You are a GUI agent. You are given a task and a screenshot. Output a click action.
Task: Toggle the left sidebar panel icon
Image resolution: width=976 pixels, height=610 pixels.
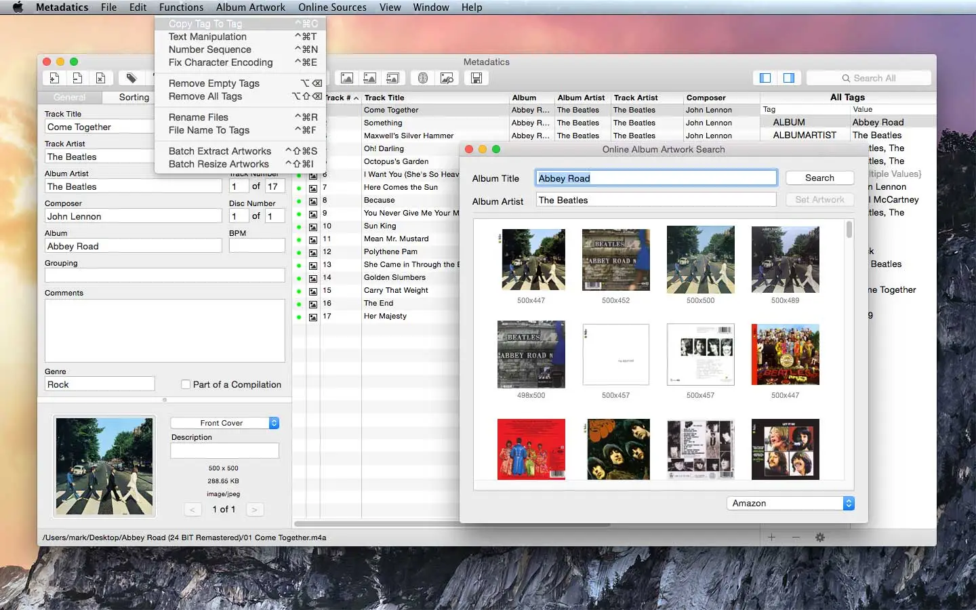(765, 78)
